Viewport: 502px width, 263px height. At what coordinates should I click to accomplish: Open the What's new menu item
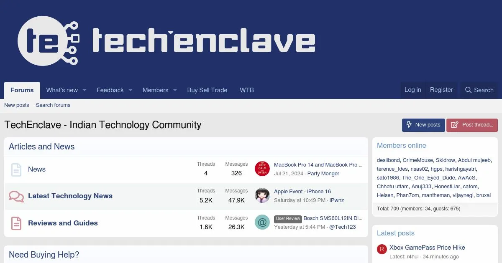[x=62, y=90]
